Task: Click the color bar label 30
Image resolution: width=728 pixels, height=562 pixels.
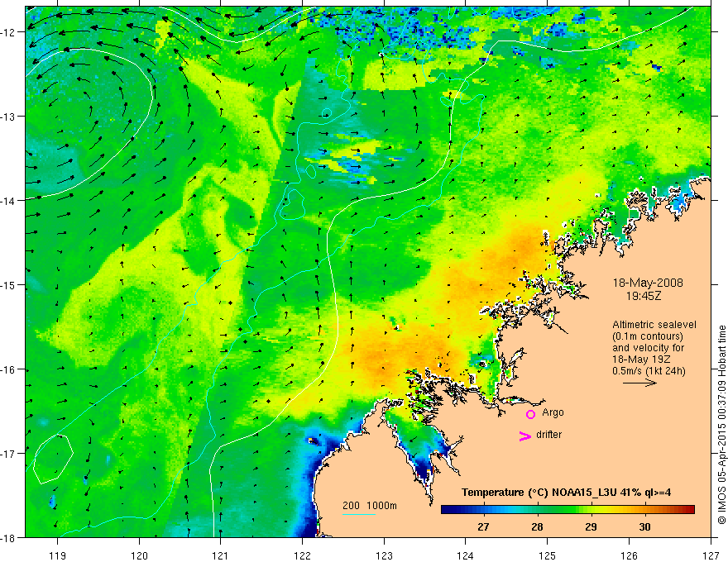Action: (x=644, y=526)
